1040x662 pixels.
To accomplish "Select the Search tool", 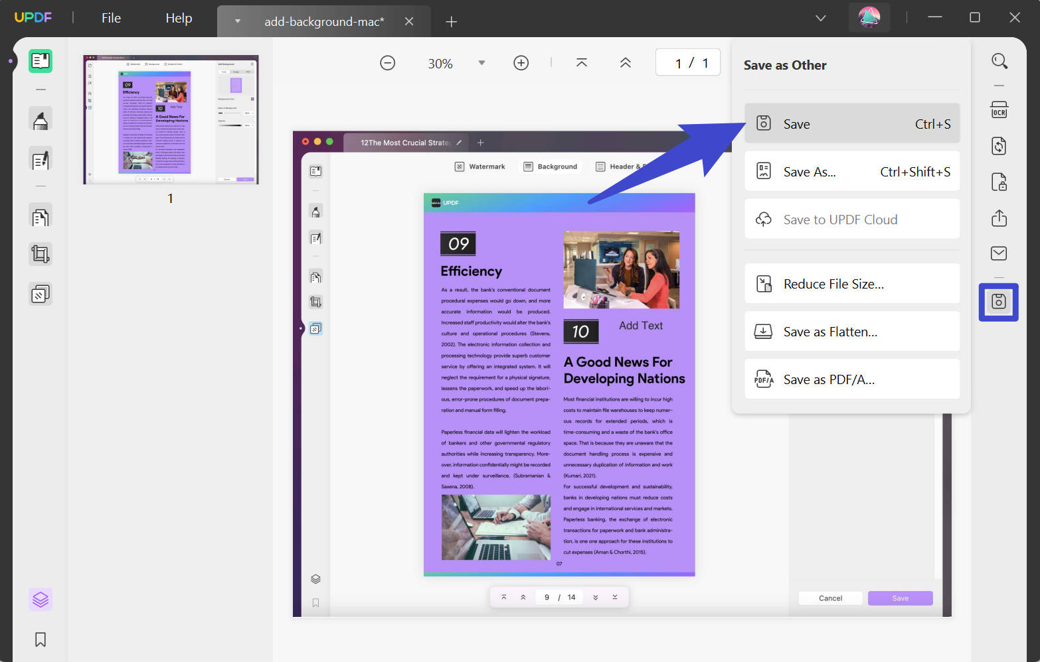I will click(999, 61).
